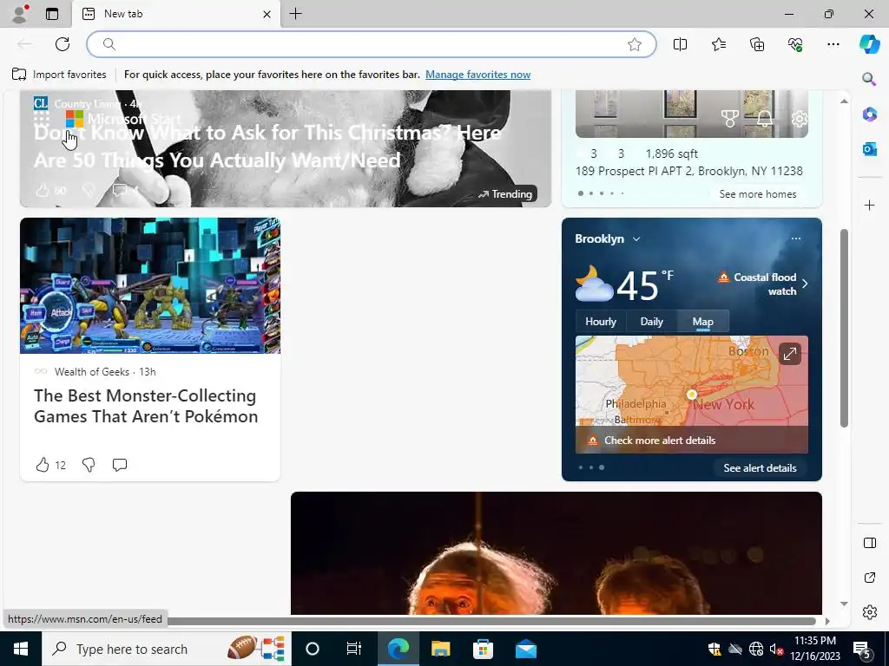Open the Christmas 50 Things article
Image resolution: width=889 pixels, height=666 pixels.
coord(267,146)
